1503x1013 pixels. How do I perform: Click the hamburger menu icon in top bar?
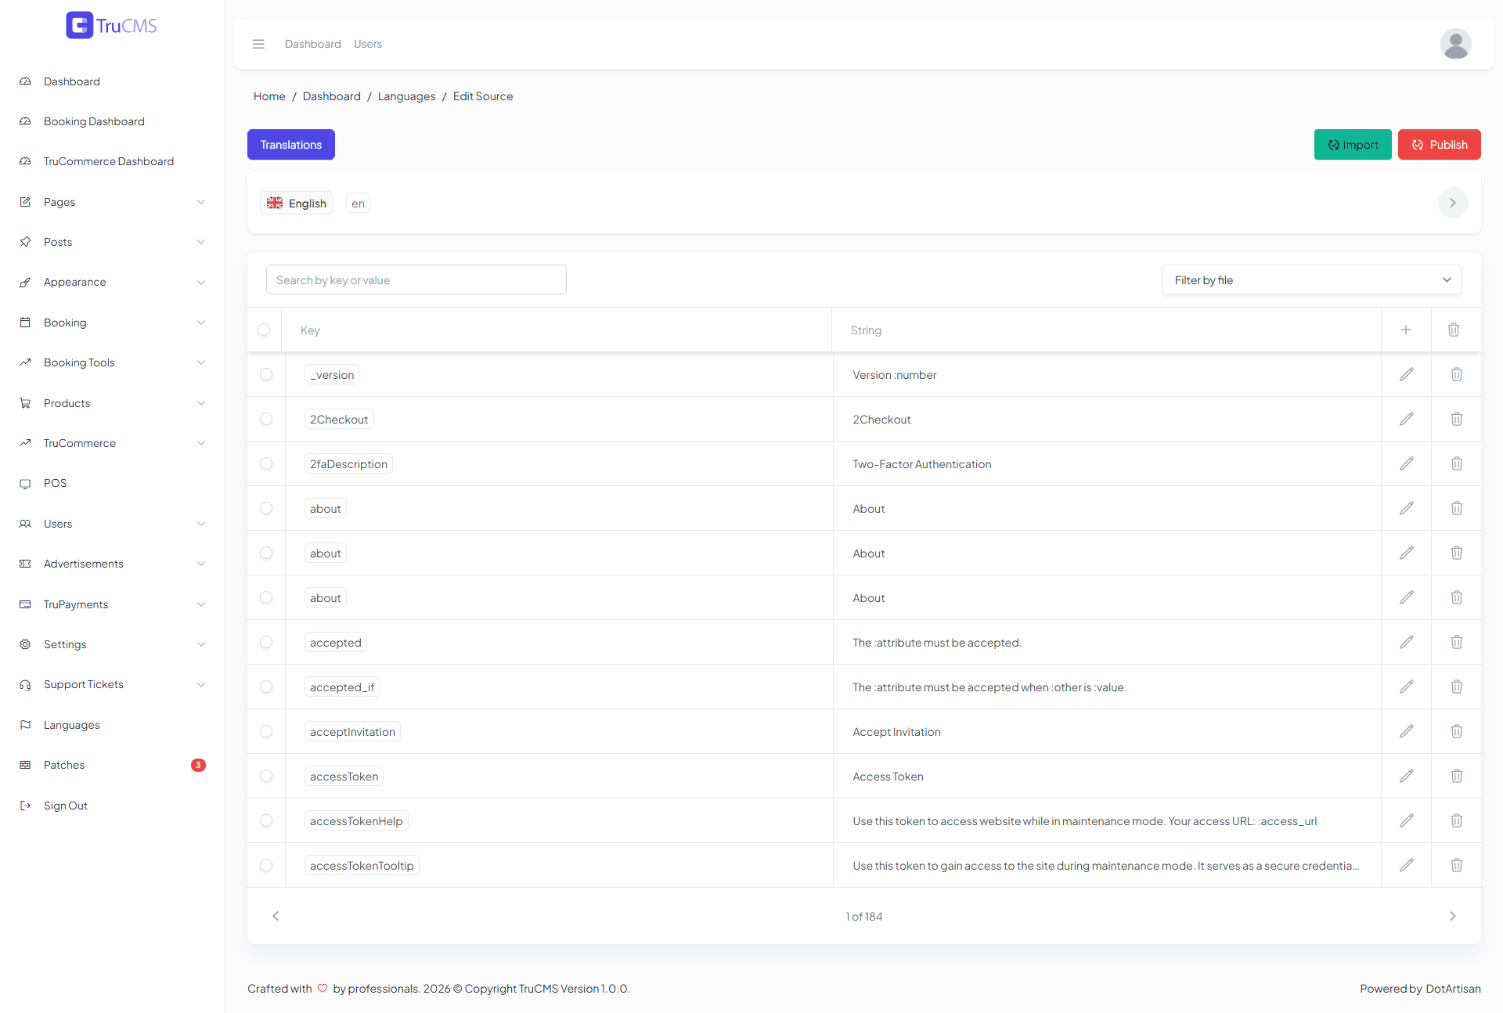tap(258, 44)
